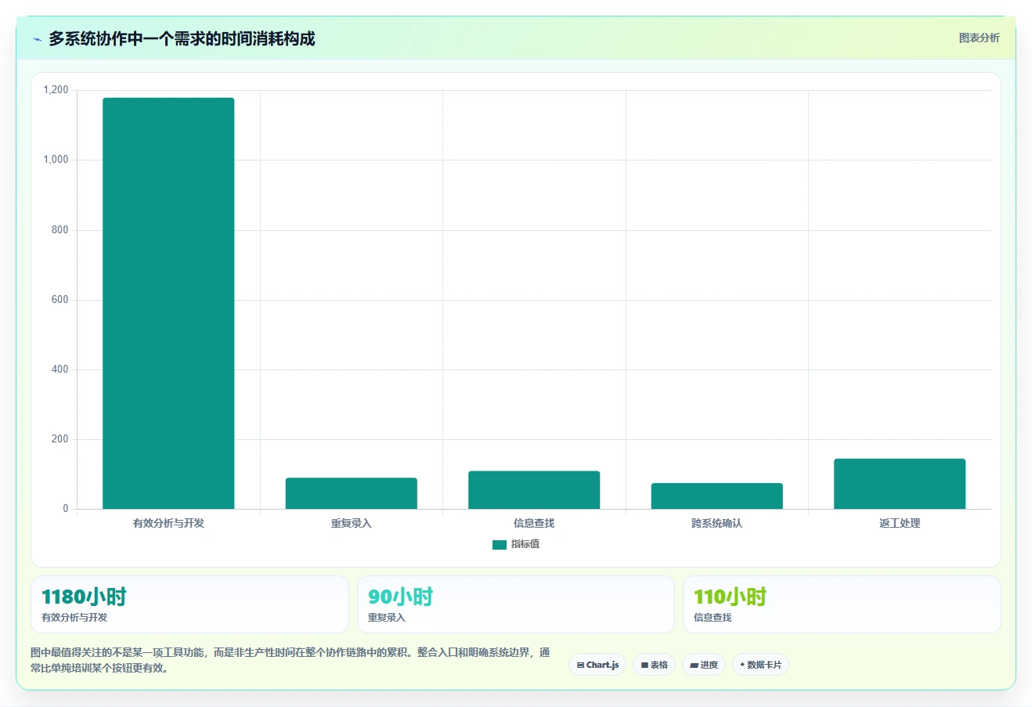Click the Chart.js tag chip
1032x707 pixels.
(597, 665)
